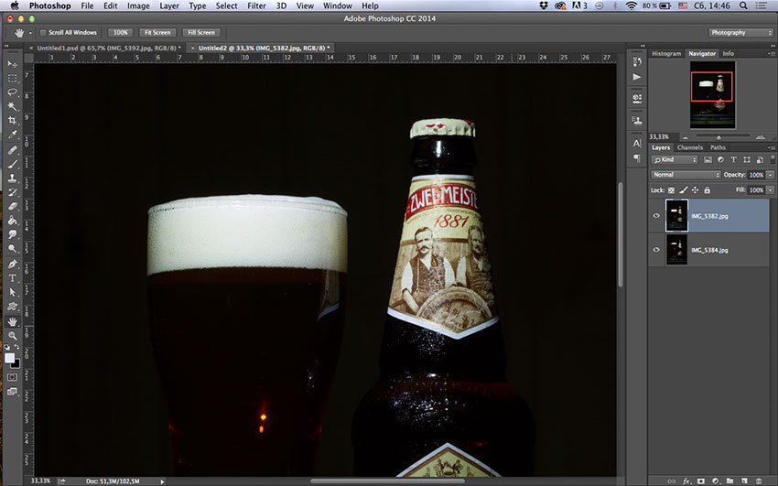778x486 pixels.
Task: Click the 100% zoom button
Action: point(121,33)
